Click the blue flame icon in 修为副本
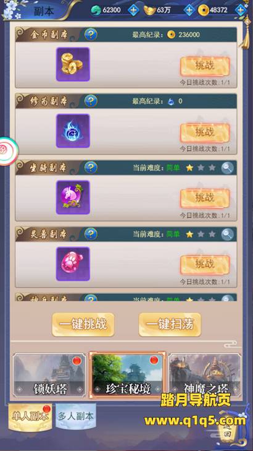253x451 pixels. pyautogui.click(x=73, y=131)
